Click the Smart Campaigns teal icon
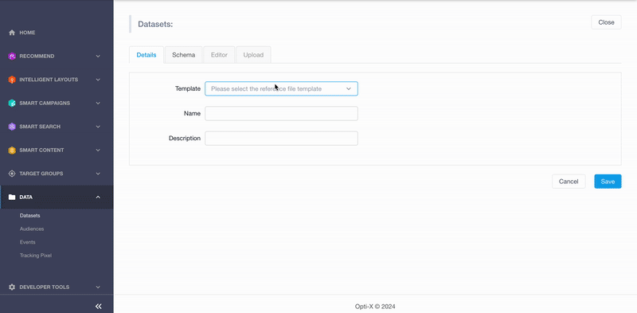 point(12,104)
